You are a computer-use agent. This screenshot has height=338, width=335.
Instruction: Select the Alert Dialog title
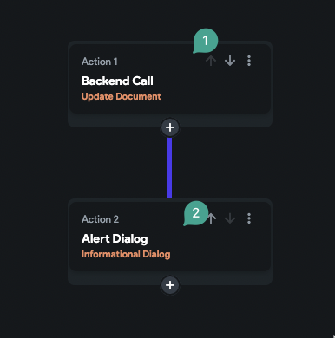115,239
